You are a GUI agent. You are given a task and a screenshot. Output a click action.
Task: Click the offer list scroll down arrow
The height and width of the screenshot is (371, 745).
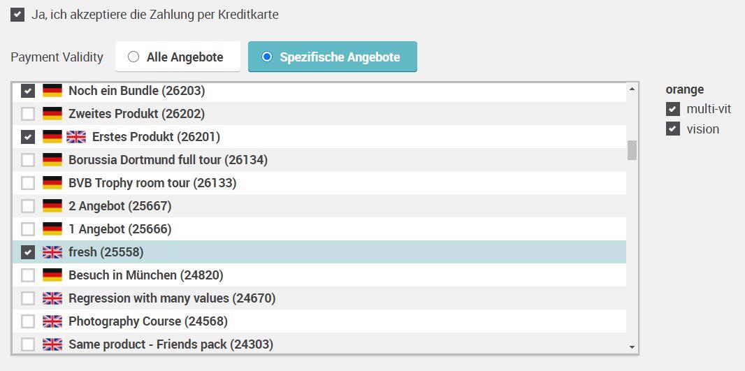632,347
